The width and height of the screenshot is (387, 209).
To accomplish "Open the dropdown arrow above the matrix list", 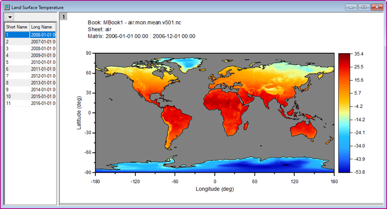I will pyautogui.click(x=9, y=17).
